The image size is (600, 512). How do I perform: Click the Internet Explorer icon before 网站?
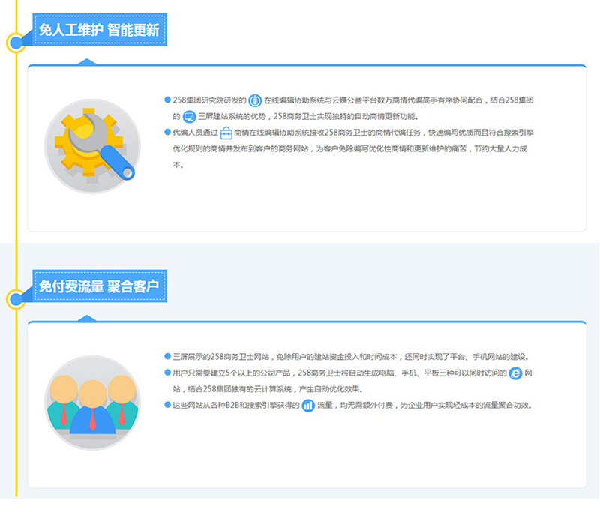[515, 373]
